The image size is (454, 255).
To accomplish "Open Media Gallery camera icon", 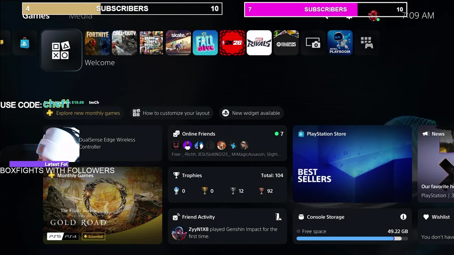I will pos(313,43).
